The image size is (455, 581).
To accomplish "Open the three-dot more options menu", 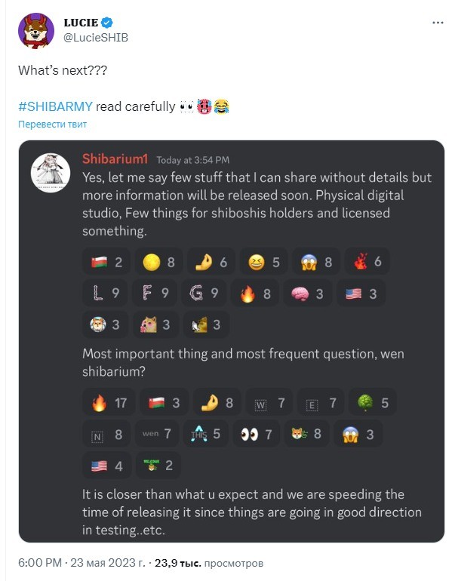I will point(438,23).
